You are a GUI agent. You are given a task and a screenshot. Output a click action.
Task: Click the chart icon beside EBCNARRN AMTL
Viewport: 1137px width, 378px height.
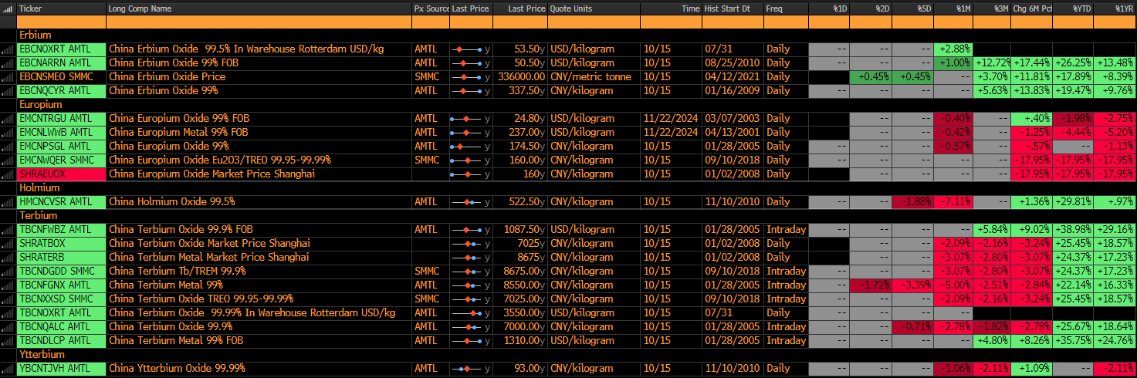pyautogui.click(x=8, y=63)
